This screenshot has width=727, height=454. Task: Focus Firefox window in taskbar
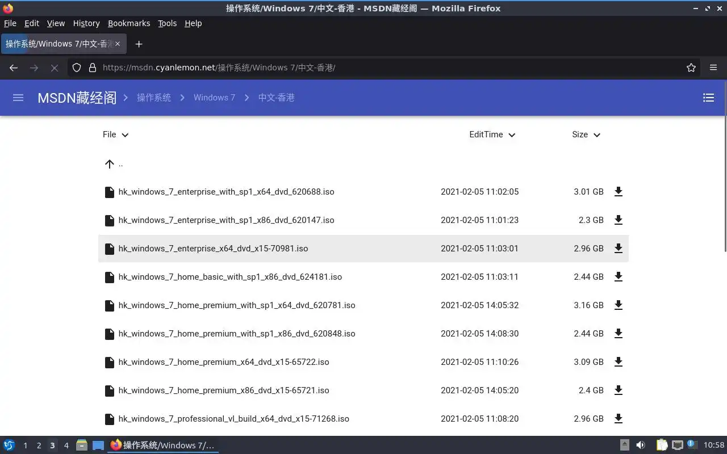tap(163, 445)
